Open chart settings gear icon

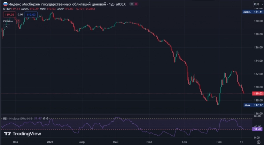point(258,142)
